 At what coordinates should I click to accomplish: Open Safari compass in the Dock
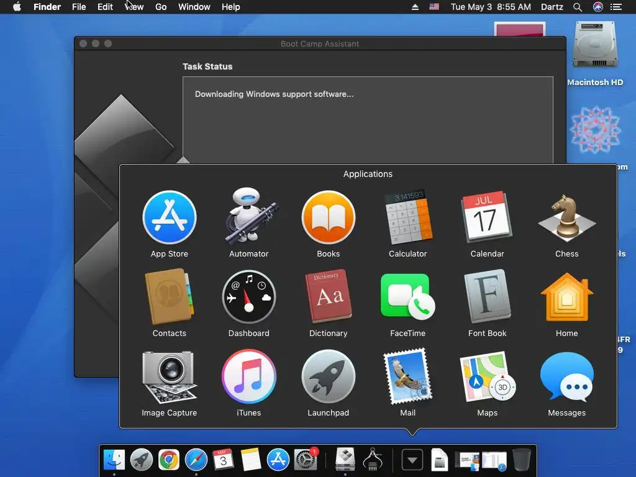tap(196, 460)
